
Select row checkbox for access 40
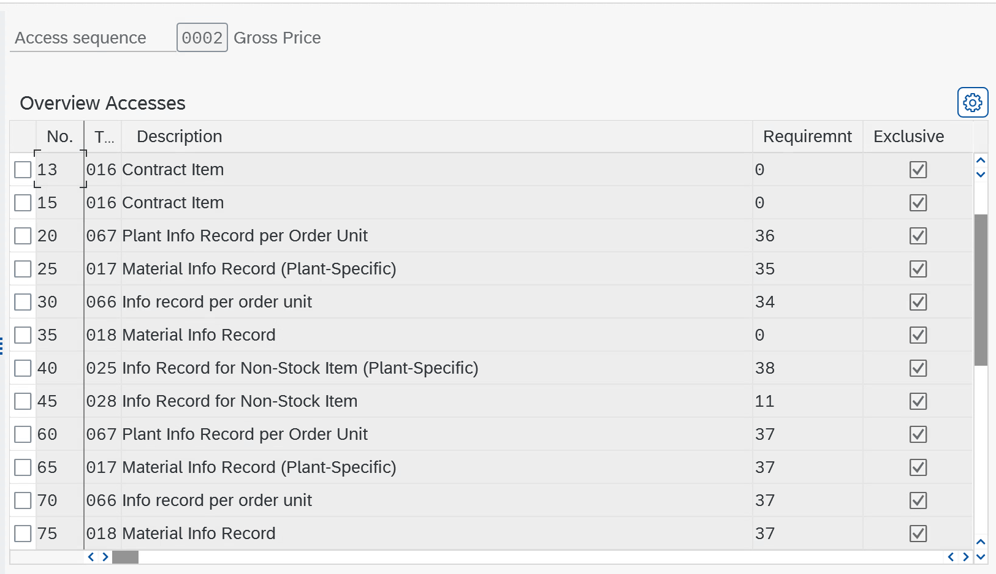23,368
